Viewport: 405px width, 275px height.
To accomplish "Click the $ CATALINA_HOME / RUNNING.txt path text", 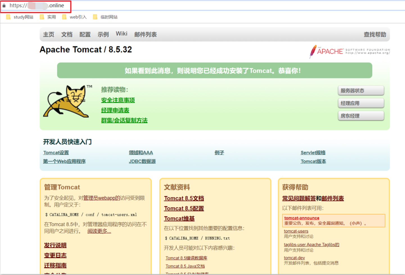I will pyautogui.click(x=197, y=238).
